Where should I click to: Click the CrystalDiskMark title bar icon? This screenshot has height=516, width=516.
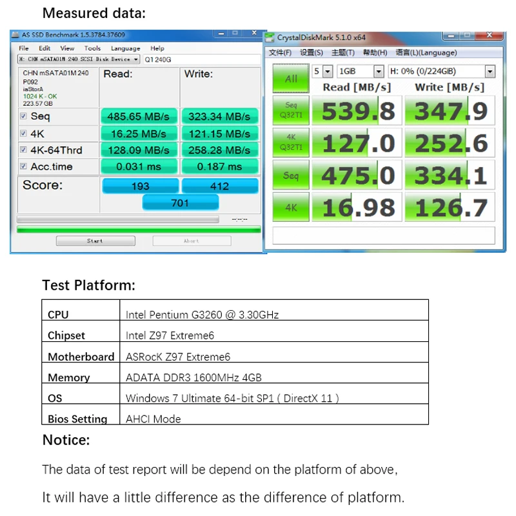[x=270, y=37]
